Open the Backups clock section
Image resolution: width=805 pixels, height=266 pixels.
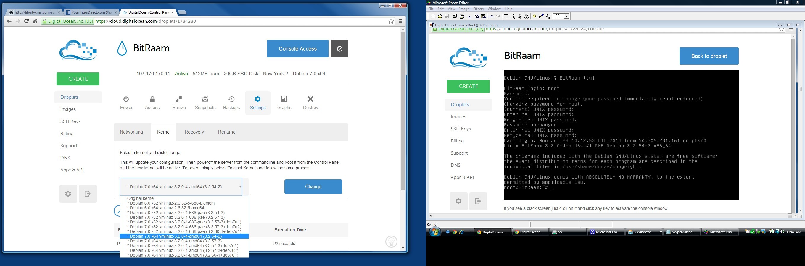tap(231, 103)
